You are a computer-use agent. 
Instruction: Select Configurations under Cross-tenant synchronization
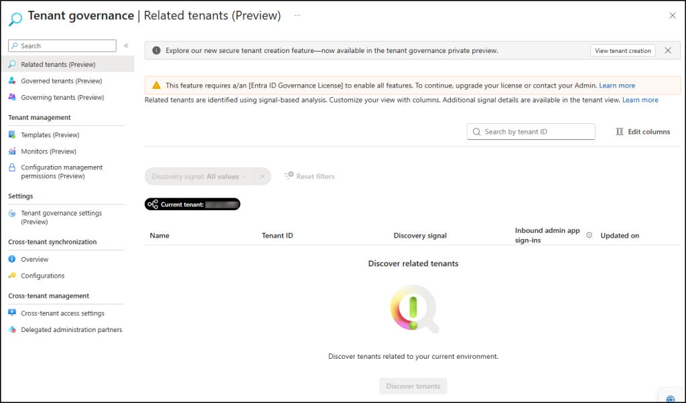coord(43,276)
